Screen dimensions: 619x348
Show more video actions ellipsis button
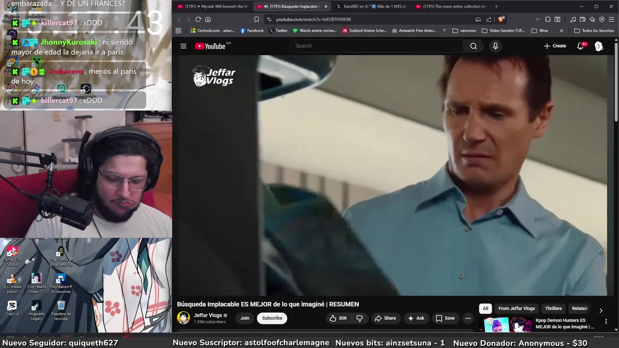[x=468, y=318]
